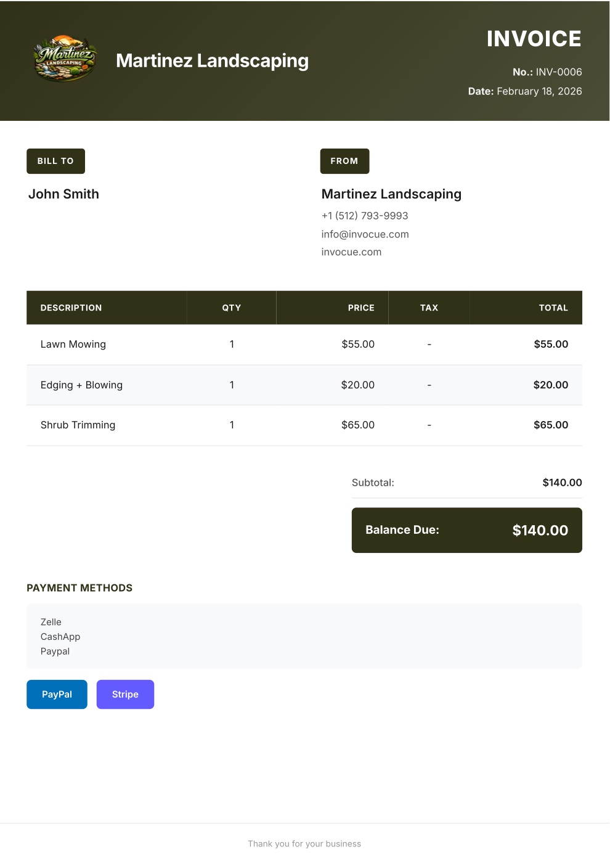Click the quantity 1 in Shrub Trimming row
The width and height of the screenshot is (610, 863).
(232, 425)
